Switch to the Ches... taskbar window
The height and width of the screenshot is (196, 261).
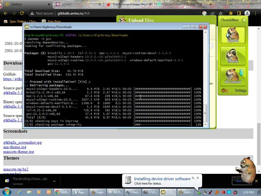point(133,192)
